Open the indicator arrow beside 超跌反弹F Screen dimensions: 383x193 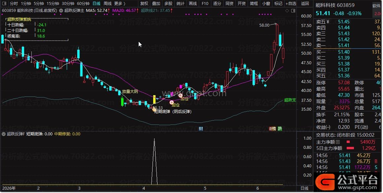tap(4, 134)
